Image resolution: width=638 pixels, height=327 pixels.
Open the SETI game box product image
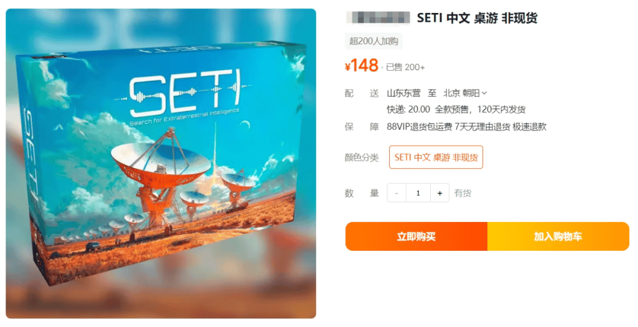click(x=161, y=163)
